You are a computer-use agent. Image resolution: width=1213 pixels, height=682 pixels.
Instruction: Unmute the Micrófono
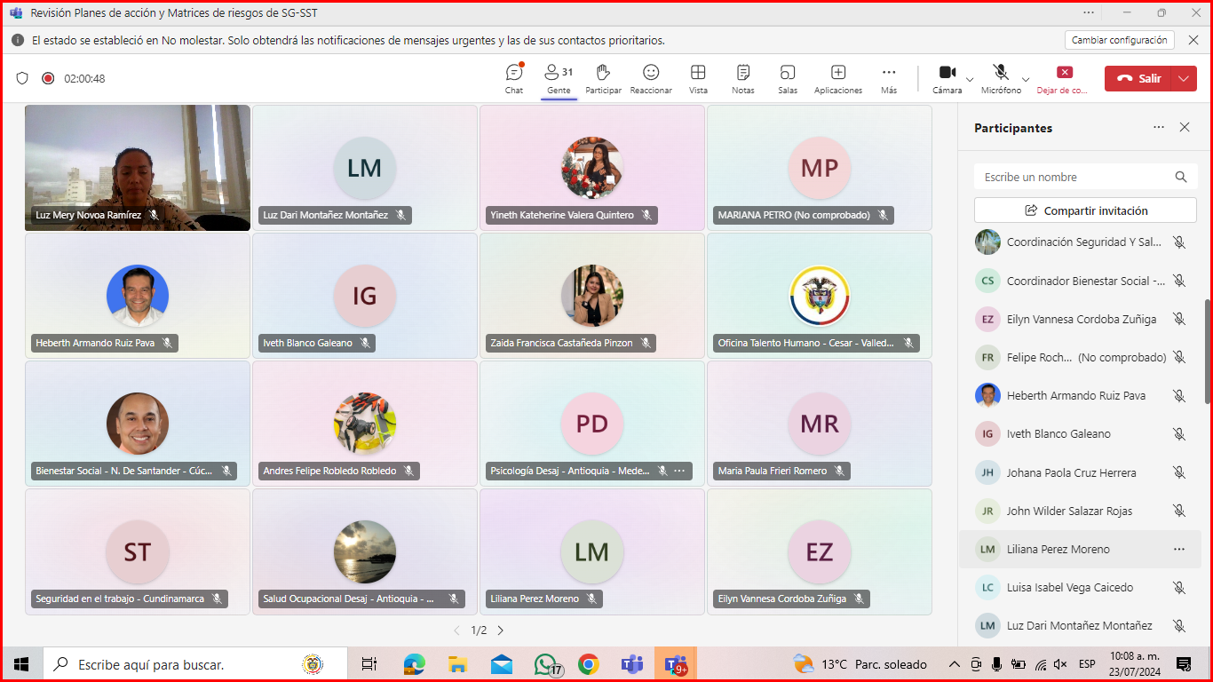(x=1001, y=78)
